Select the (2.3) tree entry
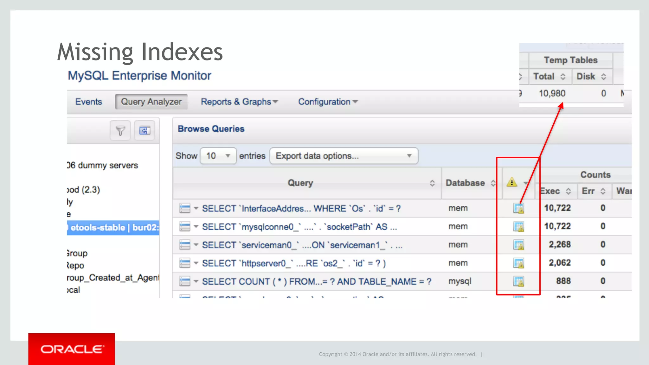The height and width of the screenshot is (365, 649). [84, 190]
